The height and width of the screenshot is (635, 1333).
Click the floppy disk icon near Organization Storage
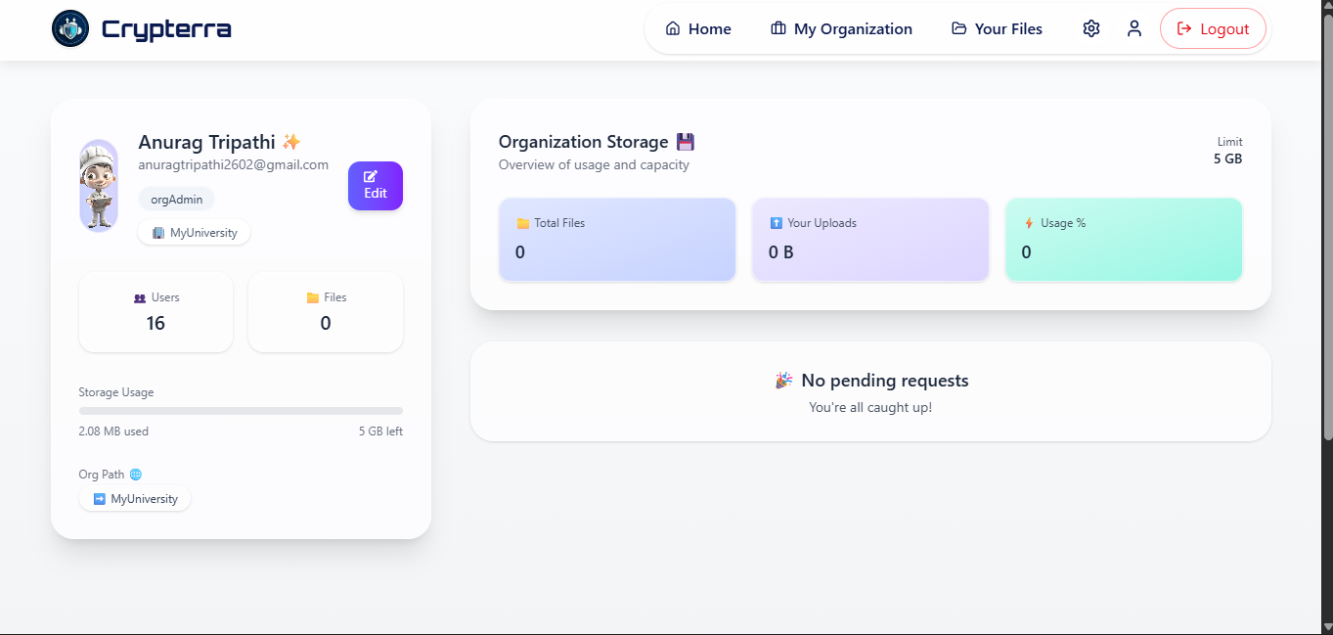pyautogui.click(x=686, y=142)
